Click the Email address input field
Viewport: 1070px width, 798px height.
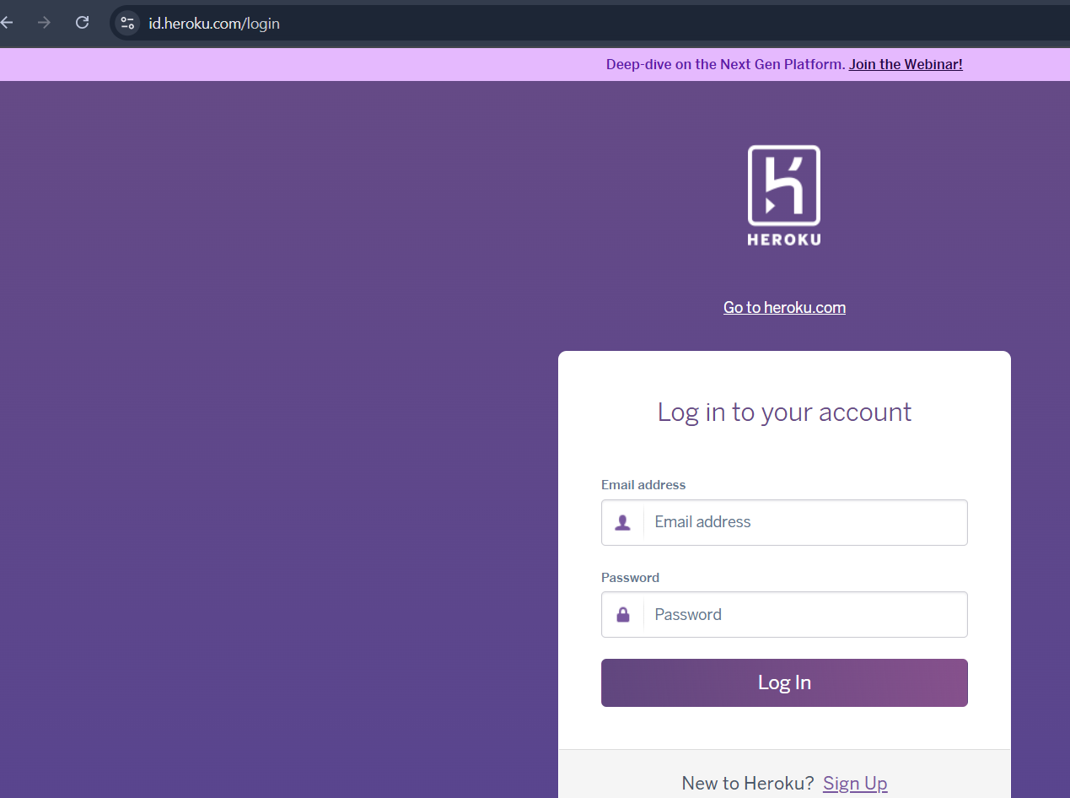click(x=784, y=522)
